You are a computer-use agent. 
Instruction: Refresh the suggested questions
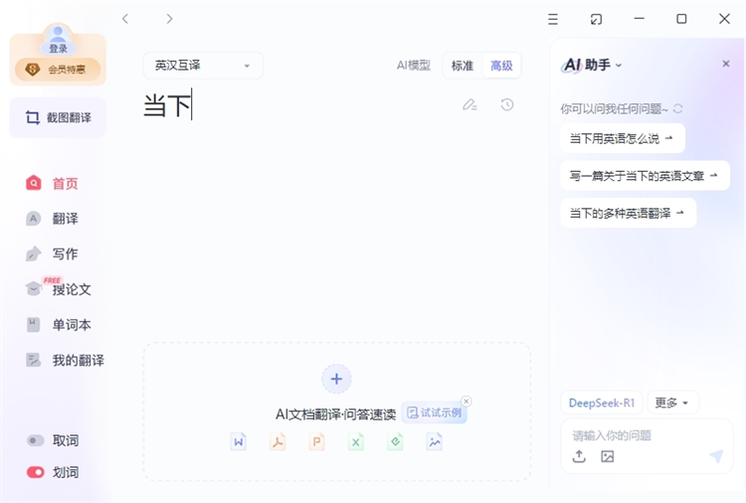677,109
